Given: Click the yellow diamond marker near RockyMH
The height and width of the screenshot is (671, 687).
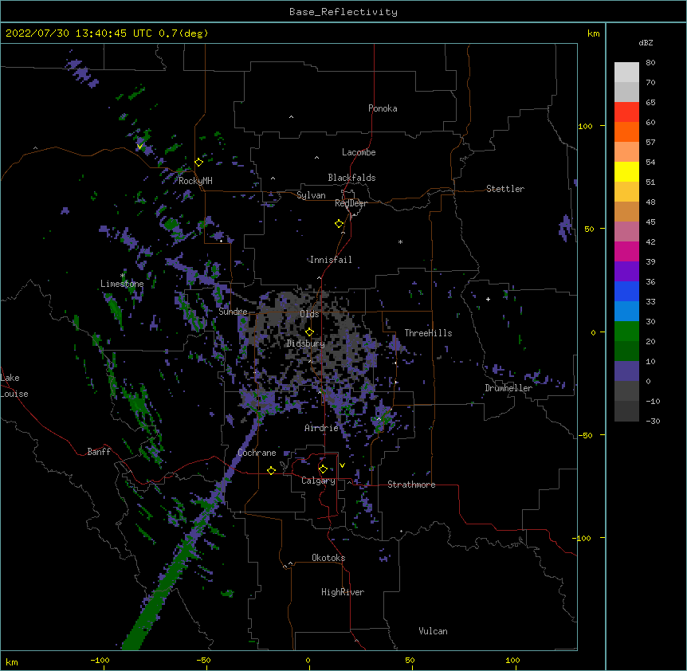Looking at the screenshot, I should (199, 163).
